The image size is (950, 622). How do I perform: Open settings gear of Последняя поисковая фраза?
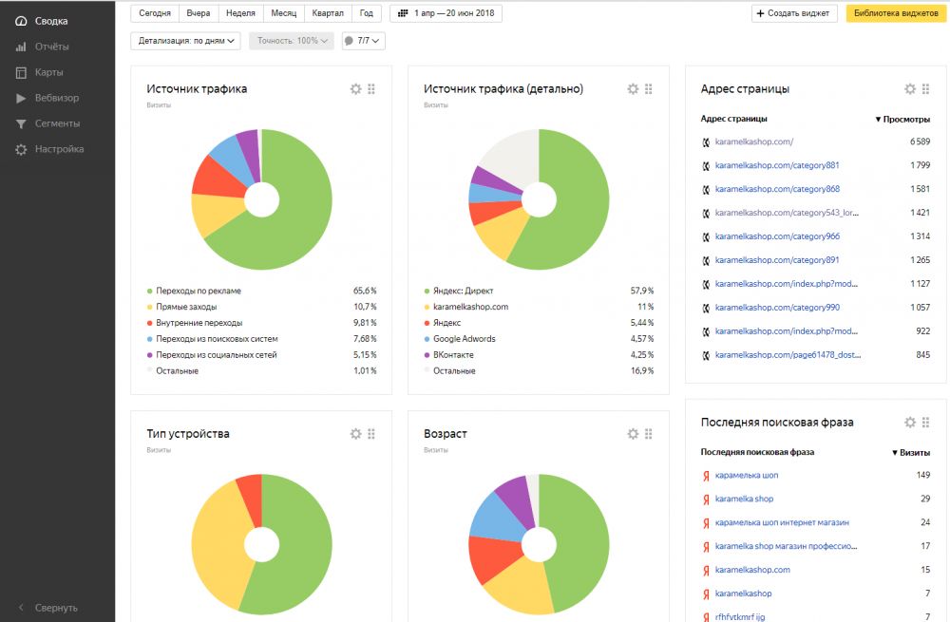pyautogui.click(x=910, y=423)
